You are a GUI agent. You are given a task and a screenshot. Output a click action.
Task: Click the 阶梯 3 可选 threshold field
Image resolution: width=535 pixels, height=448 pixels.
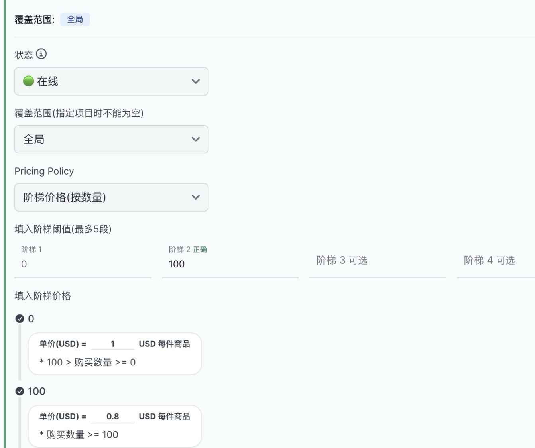coord(378,260)
